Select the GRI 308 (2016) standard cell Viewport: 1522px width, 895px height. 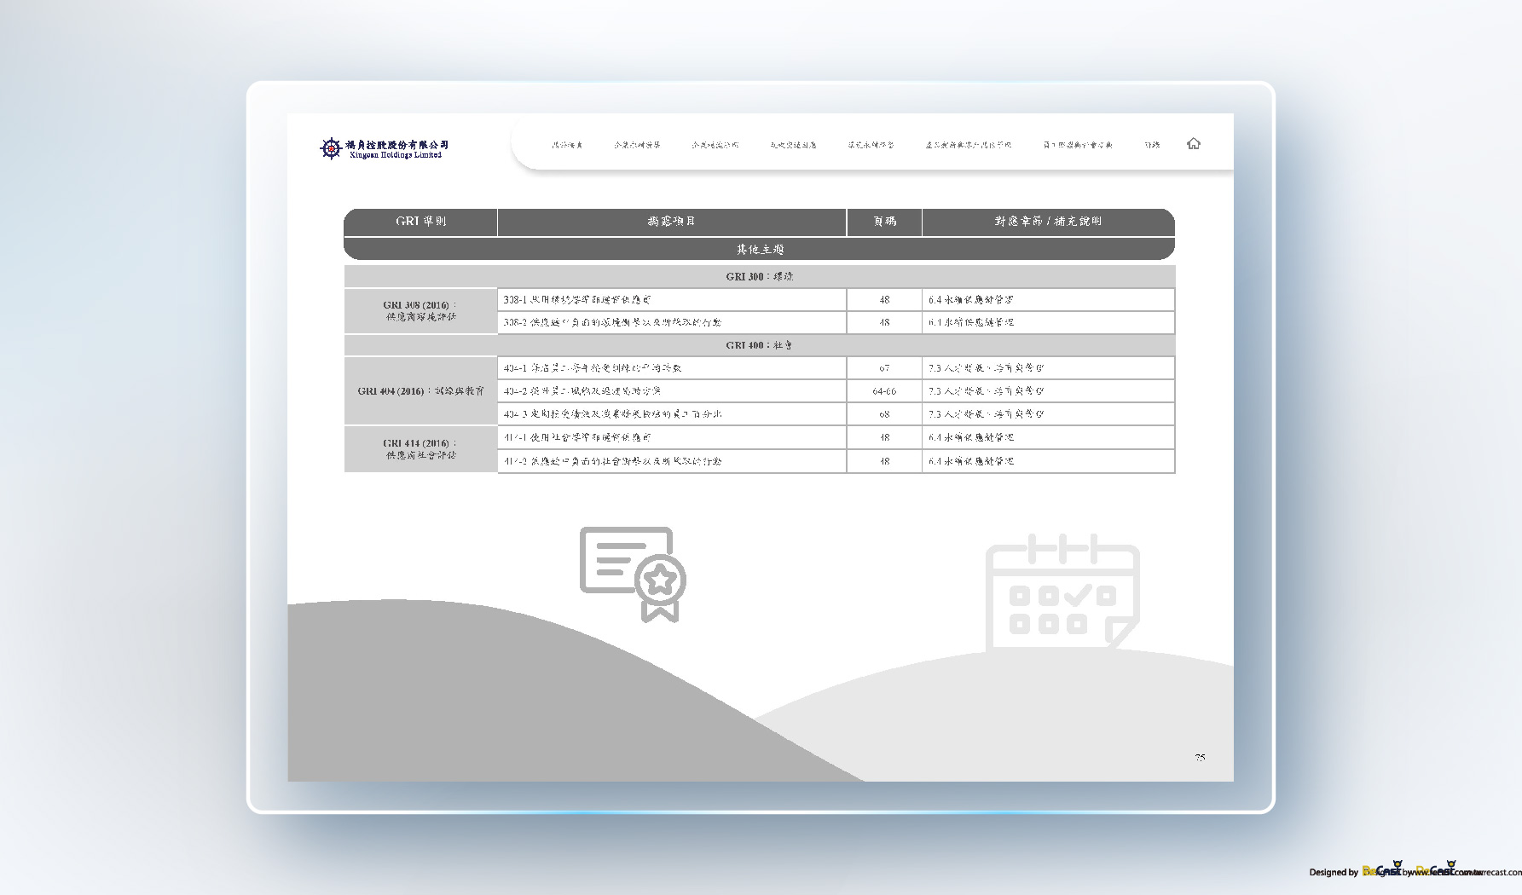pyautogui.click(x=420, y=311)
